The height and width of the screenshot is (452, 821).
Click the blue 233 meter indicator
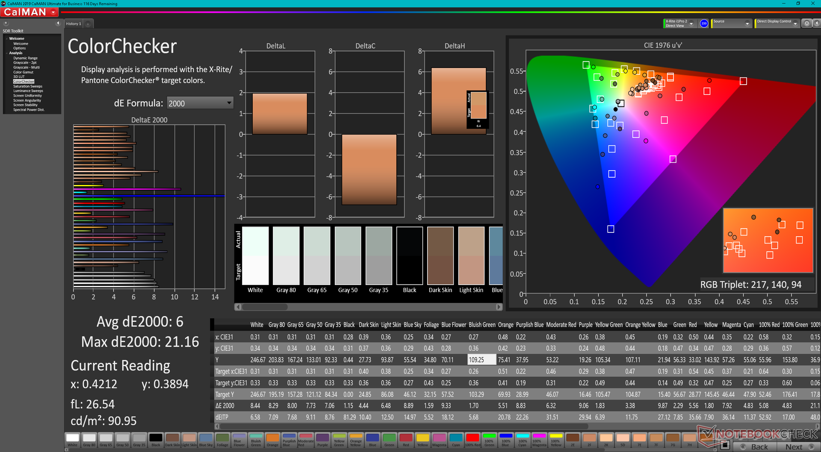point(704,23)
